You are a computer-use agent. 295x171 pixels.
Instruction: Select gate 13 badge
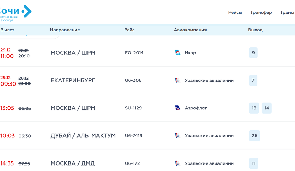254,108
